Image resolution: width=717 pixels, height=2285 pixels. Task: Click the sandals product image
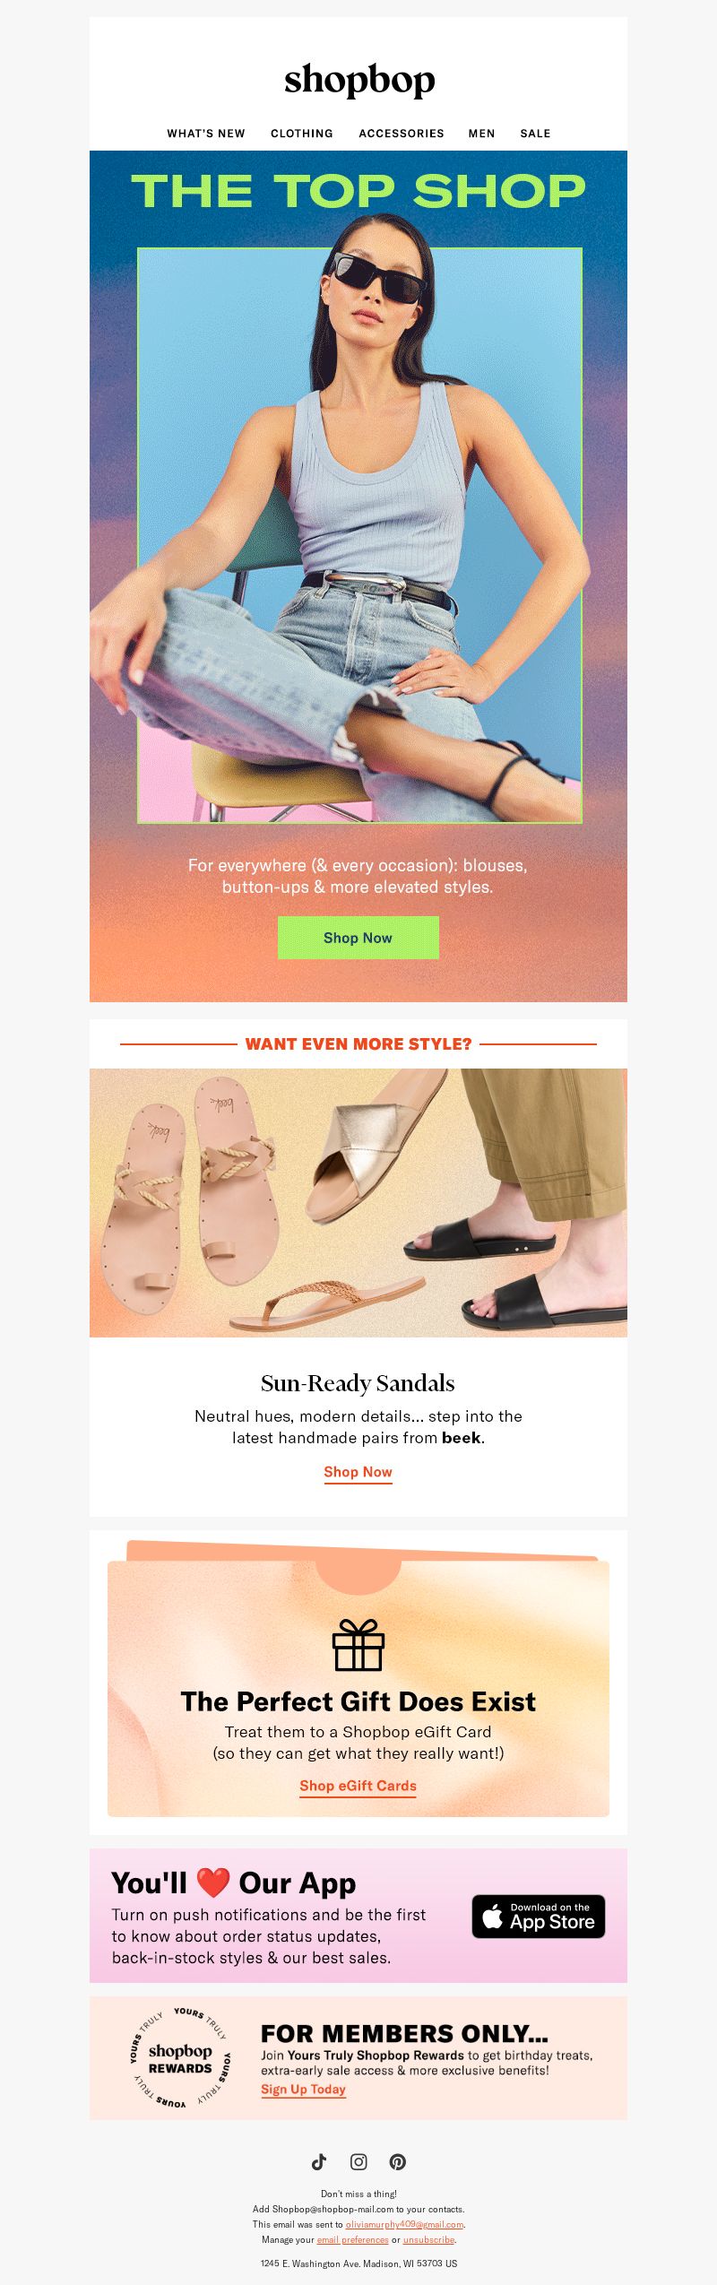tap(358, 1202)
